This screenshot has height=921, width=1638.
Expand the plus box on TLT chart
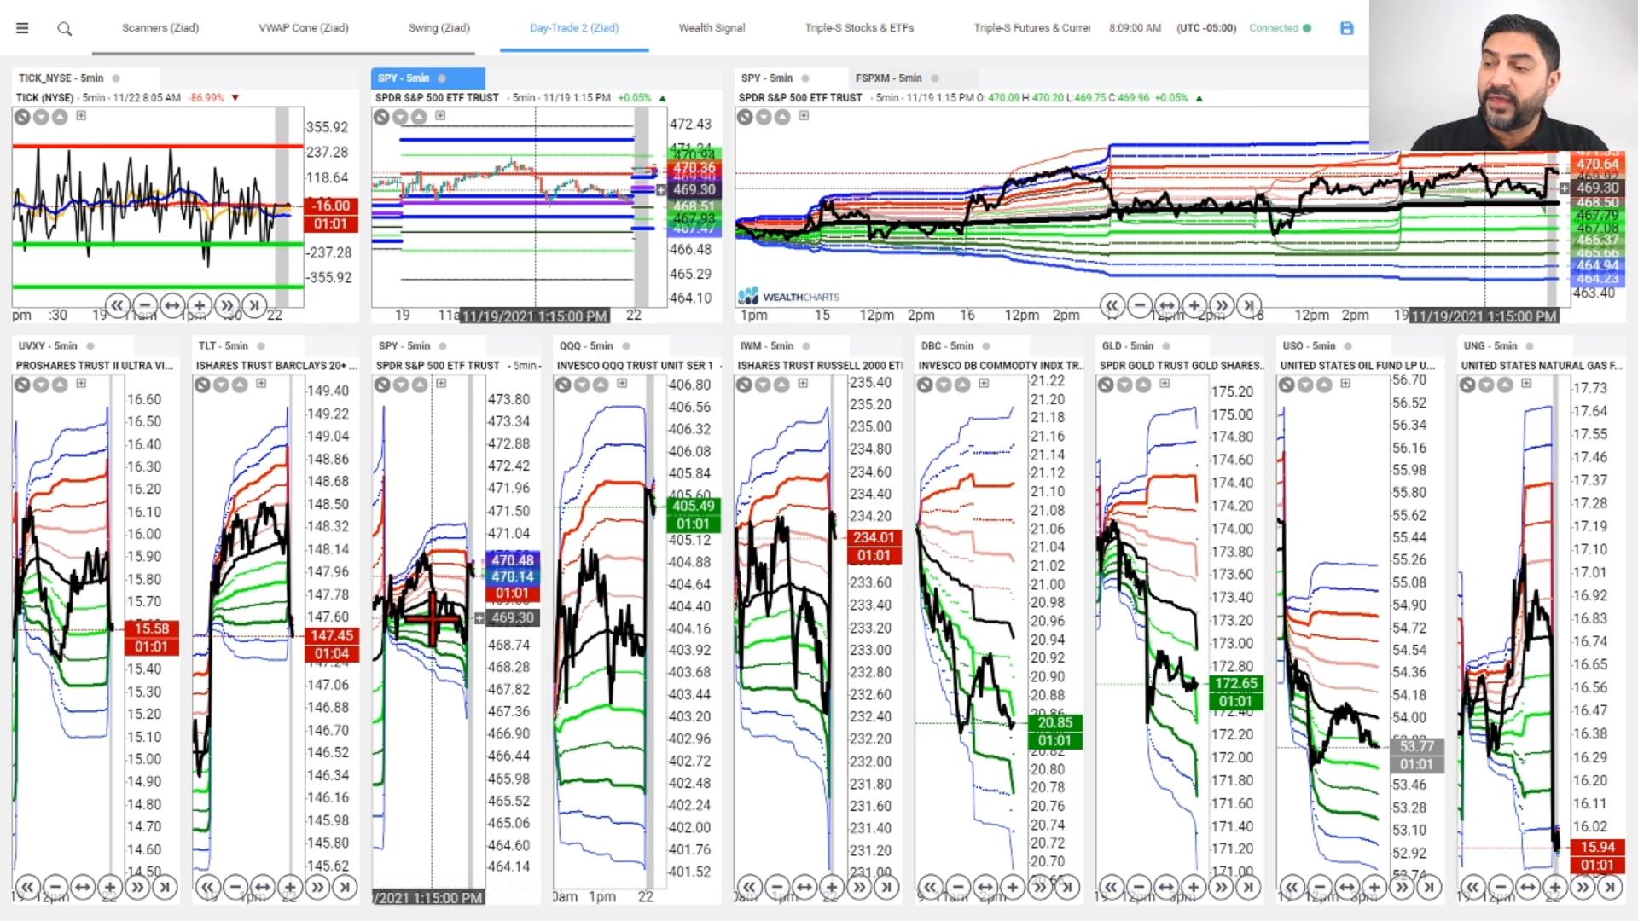point(261,384)
